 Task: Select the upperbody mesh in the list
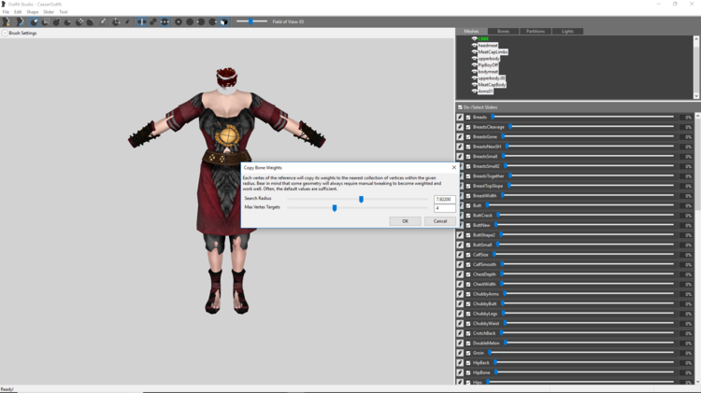(x=489, y=59)
